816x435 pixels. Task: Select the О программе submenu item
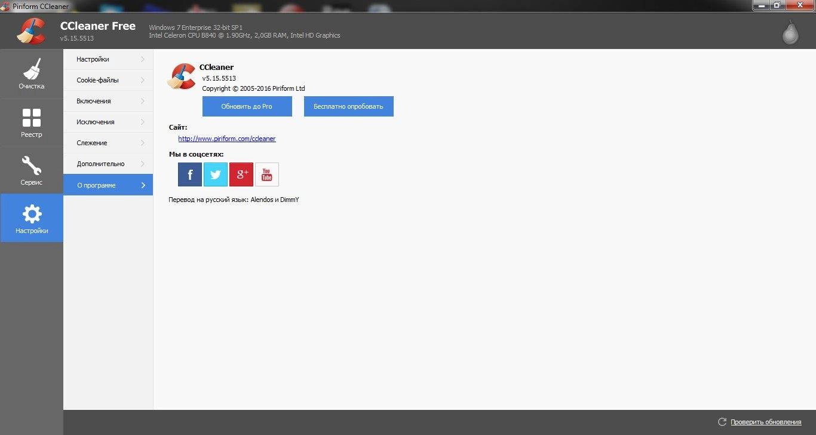(x=108, y=185)
